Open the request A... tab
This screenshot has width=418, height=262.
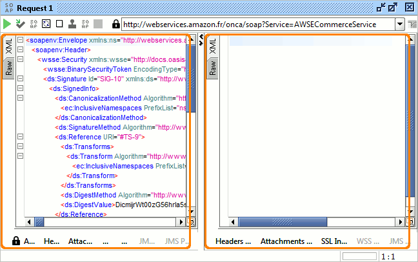point(29,241)
